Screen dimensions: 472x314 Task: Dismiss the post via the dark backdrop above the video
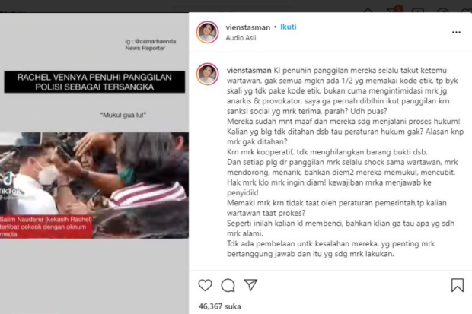point(91,6)
